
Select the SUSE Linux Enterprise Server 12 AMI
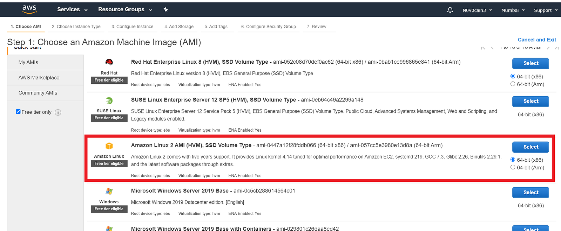click(530, 101)
